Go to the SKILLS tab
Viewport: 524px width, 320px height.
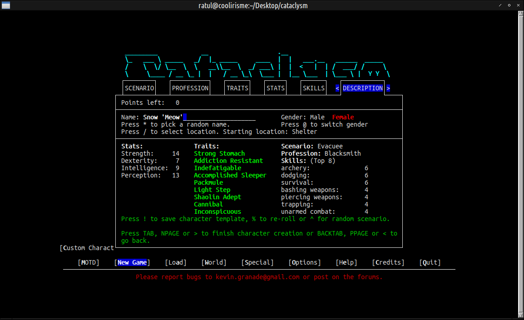tap(313, 88)
